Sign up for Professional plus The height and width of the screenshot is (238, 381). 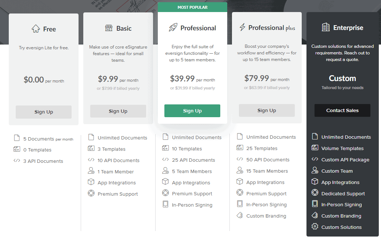(267, 110)
